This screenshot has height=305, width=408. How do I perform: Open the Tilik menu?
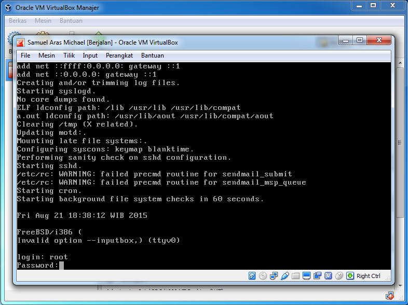coord(69,56)
